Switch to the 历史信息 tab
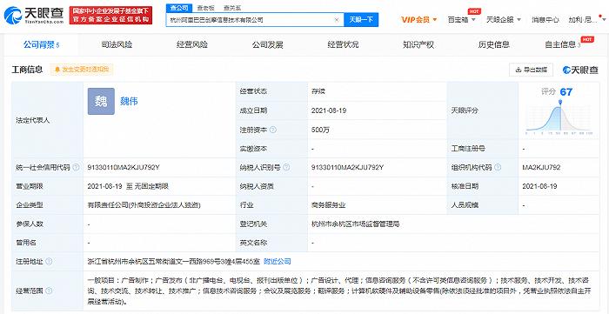The image size is (609, 314). coord(493,45)
